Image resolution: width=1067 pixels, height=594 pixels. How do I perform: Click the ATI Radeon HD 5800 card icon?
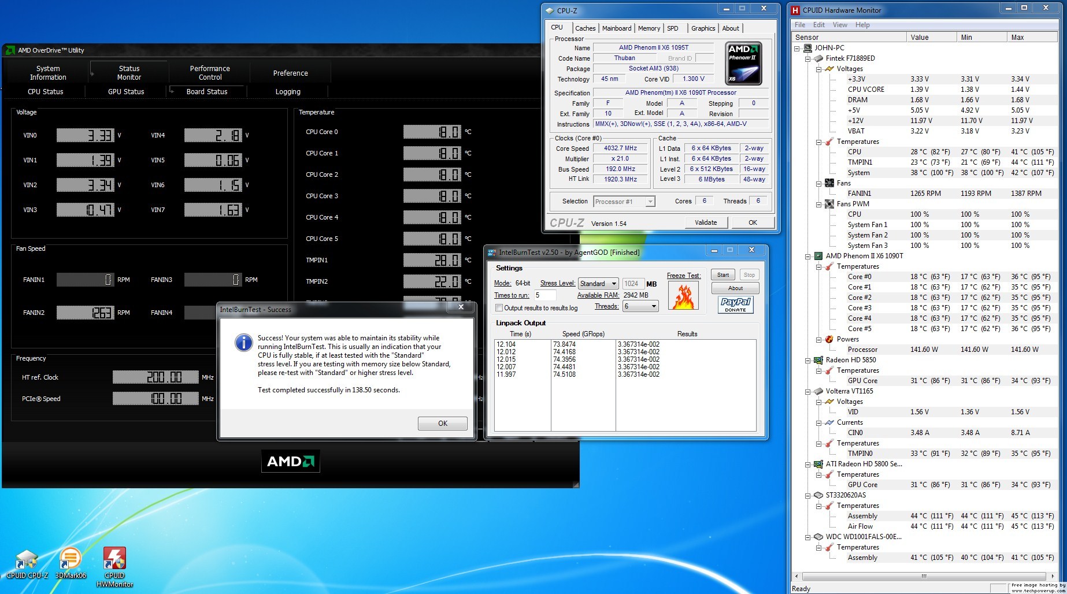tap(818, 464)
